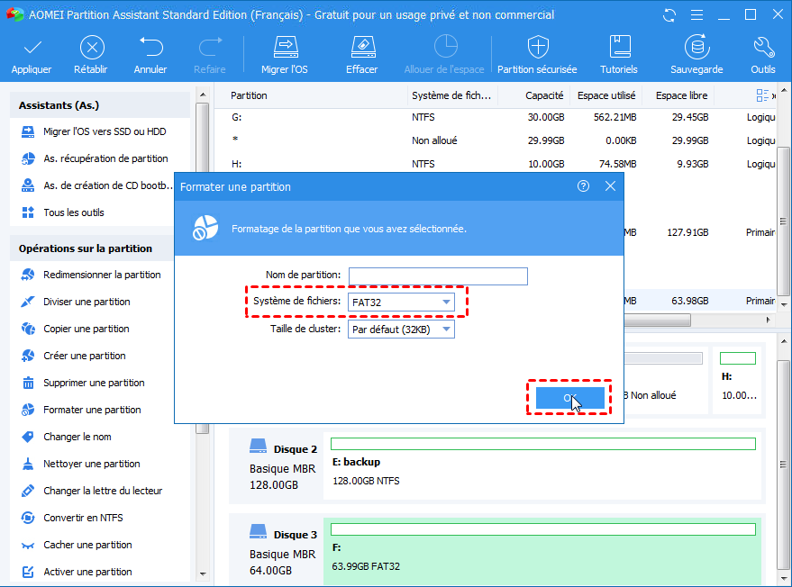Close the Formater une partition dialog

[610, 186]
